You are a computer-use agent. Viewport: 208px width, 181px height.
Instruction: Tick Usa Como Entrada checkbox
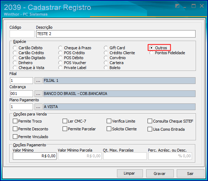150,129
